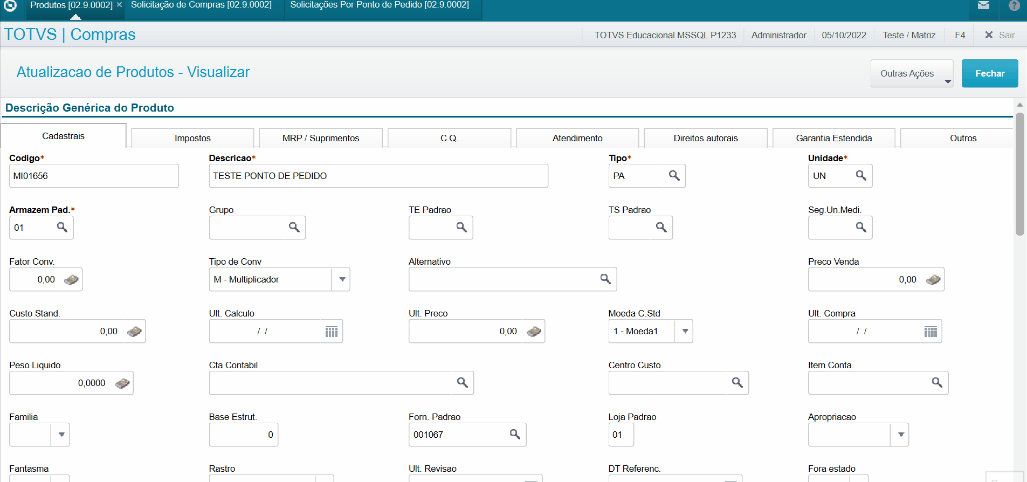Click the 05/10/2022 date label
1027x482 pixels.
click(x=844, y=35)
